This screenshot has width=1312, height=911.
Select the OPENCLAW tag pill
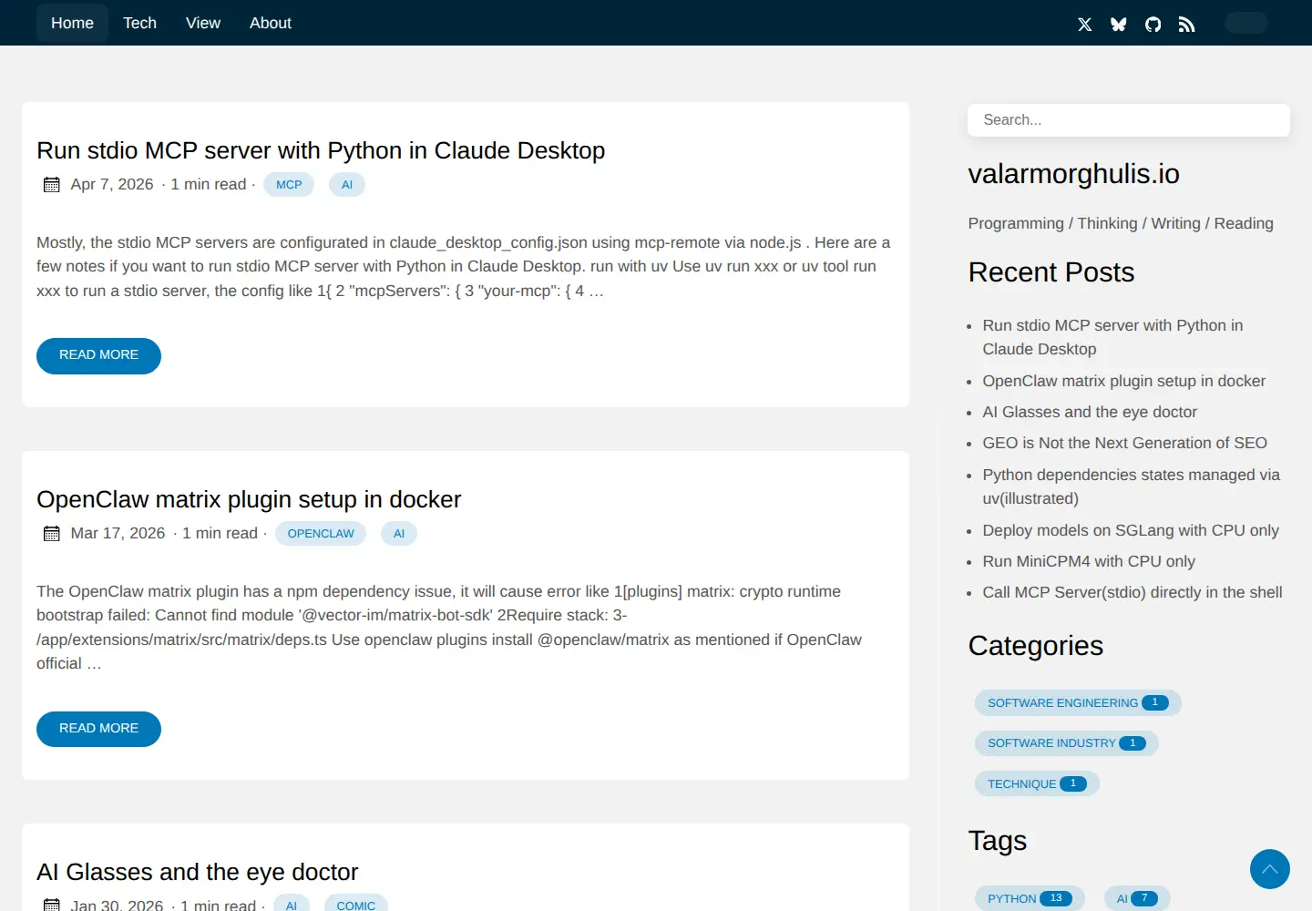coord(321,534)
